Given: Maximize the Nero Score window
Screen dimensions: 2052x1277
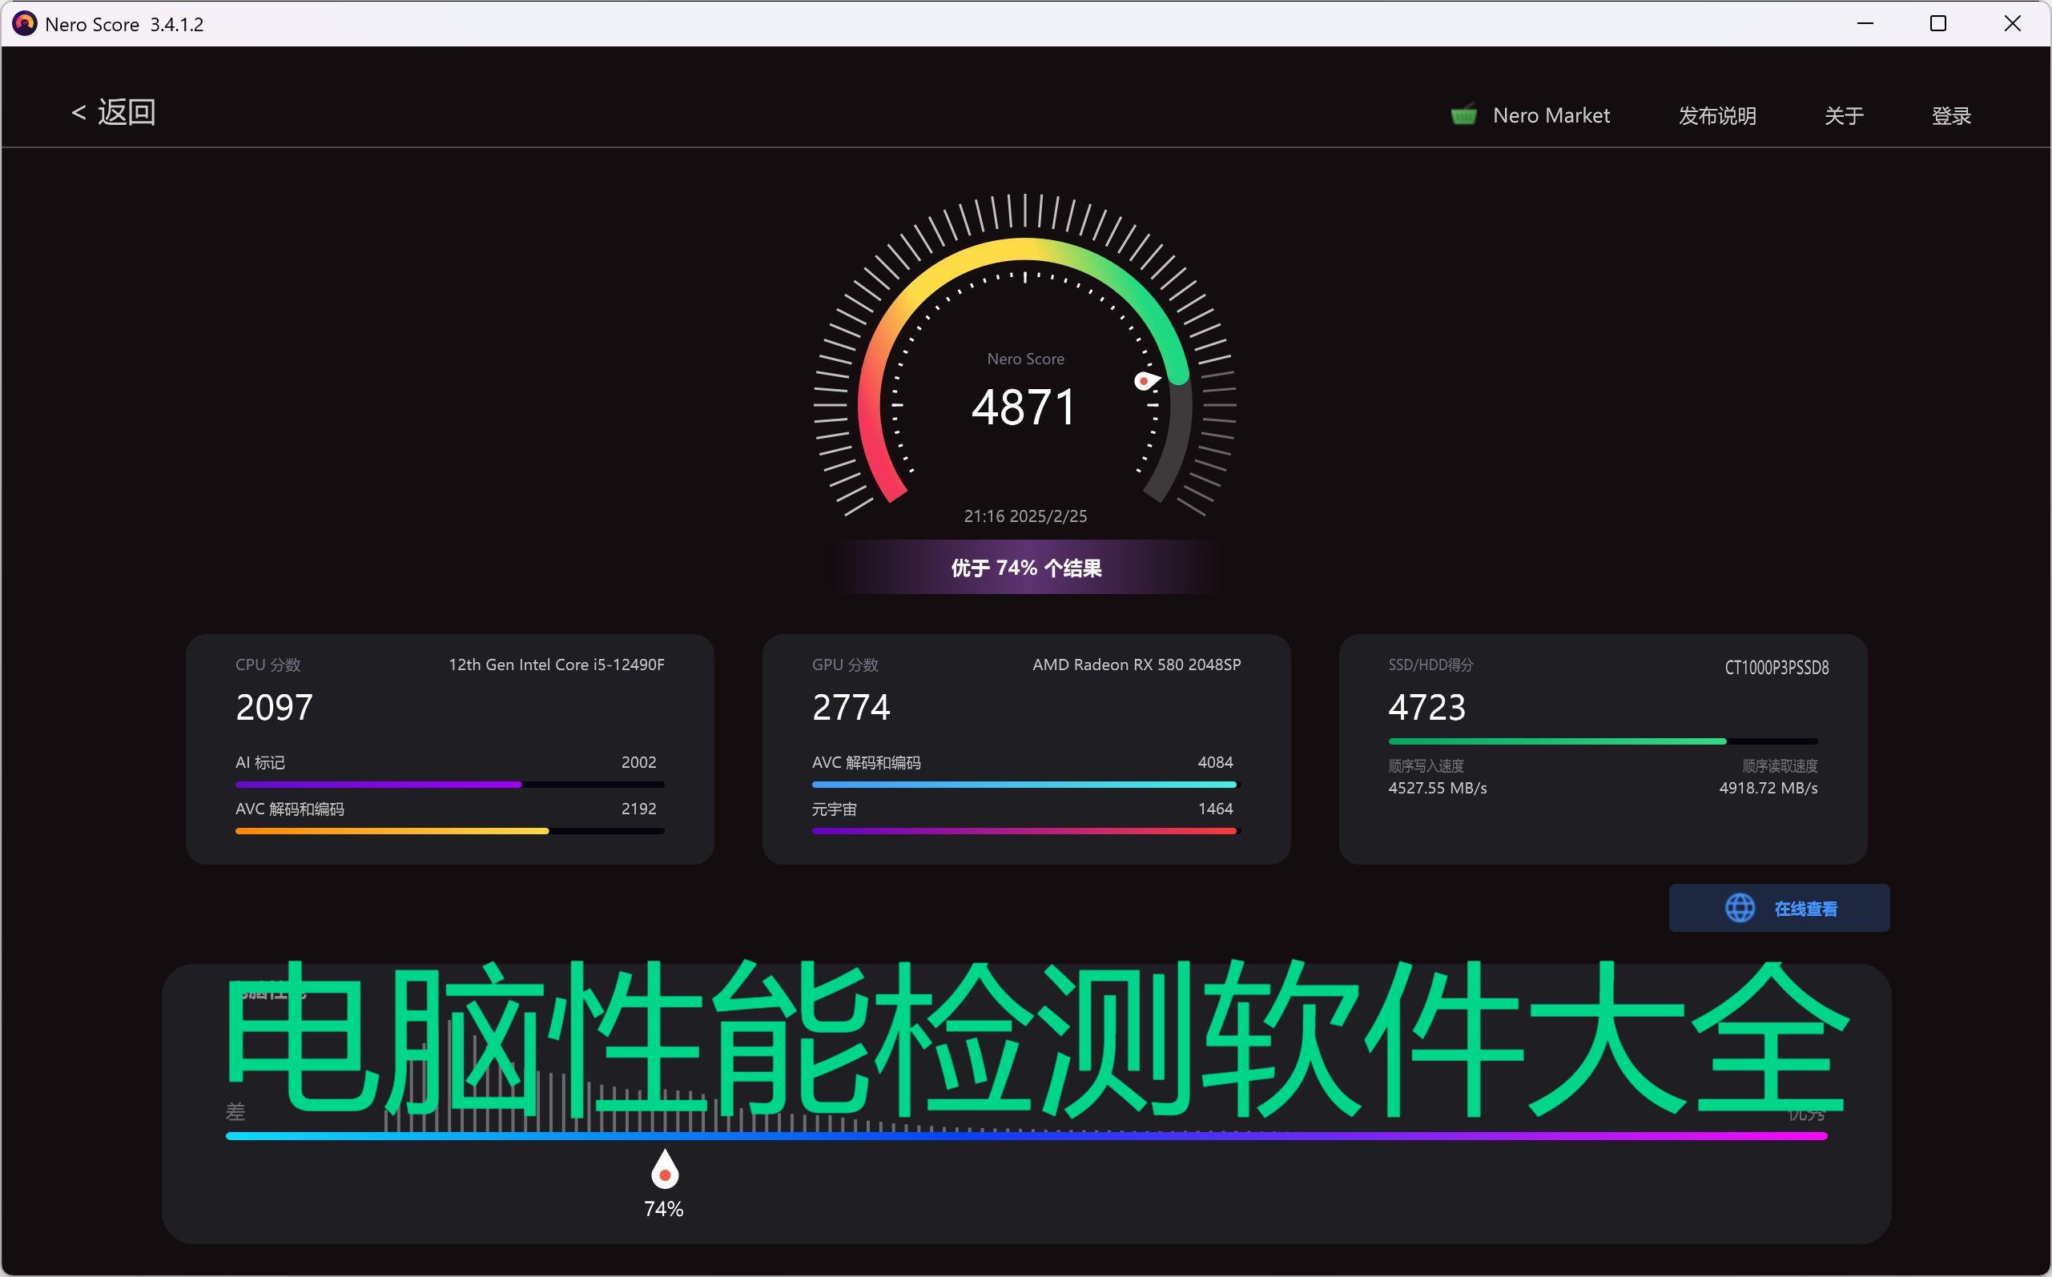Looking at the screenshot, I should 1938,24.
